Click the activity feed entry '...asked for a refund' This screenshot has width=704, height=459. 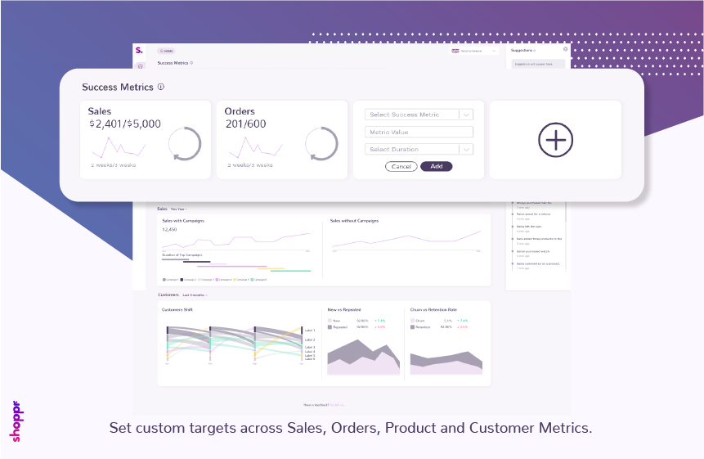[533, 214]
